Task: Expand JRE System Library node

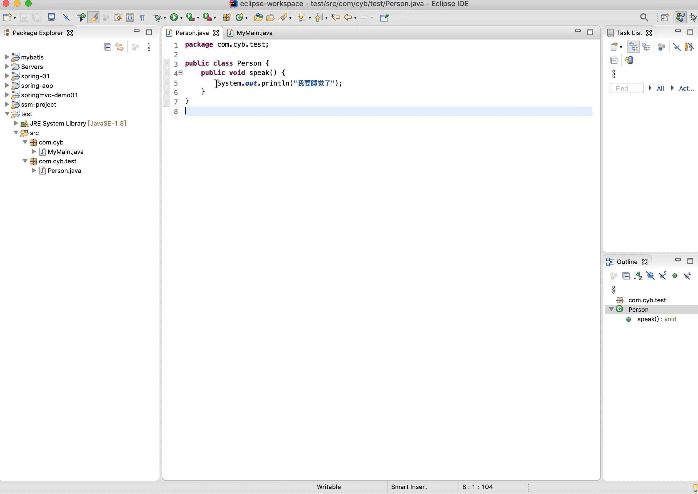Action: (x=16, y=123)
